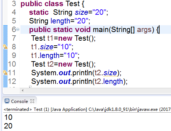Click 'public class' keywords on line 3
This screenshot has width=171, height=131.
click(x=42, y=4)
